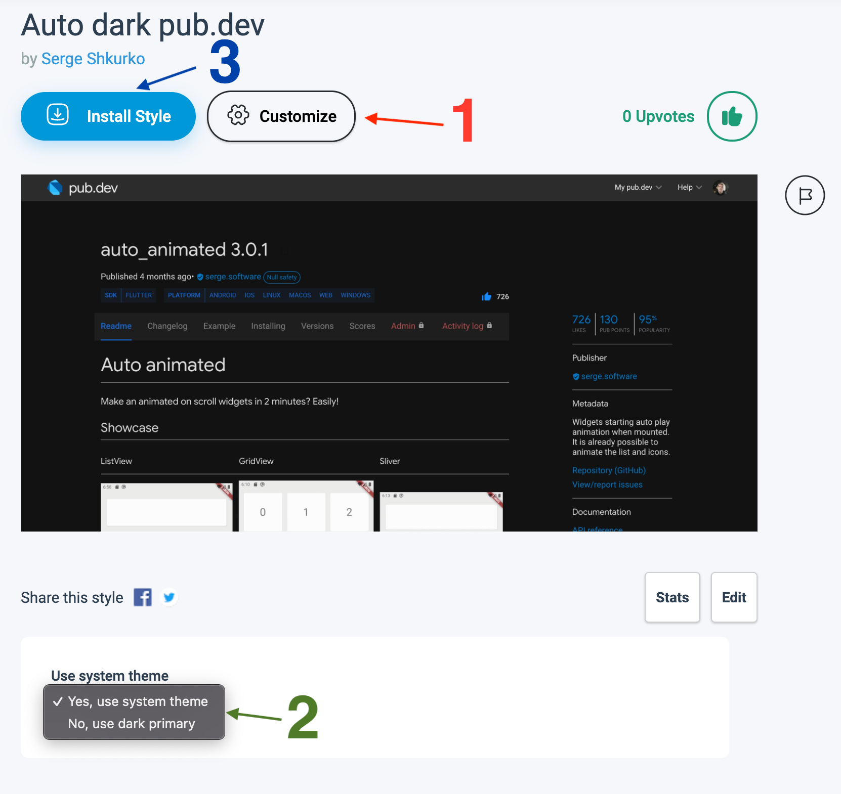Click the user avatar in preview

click(720, 188)
